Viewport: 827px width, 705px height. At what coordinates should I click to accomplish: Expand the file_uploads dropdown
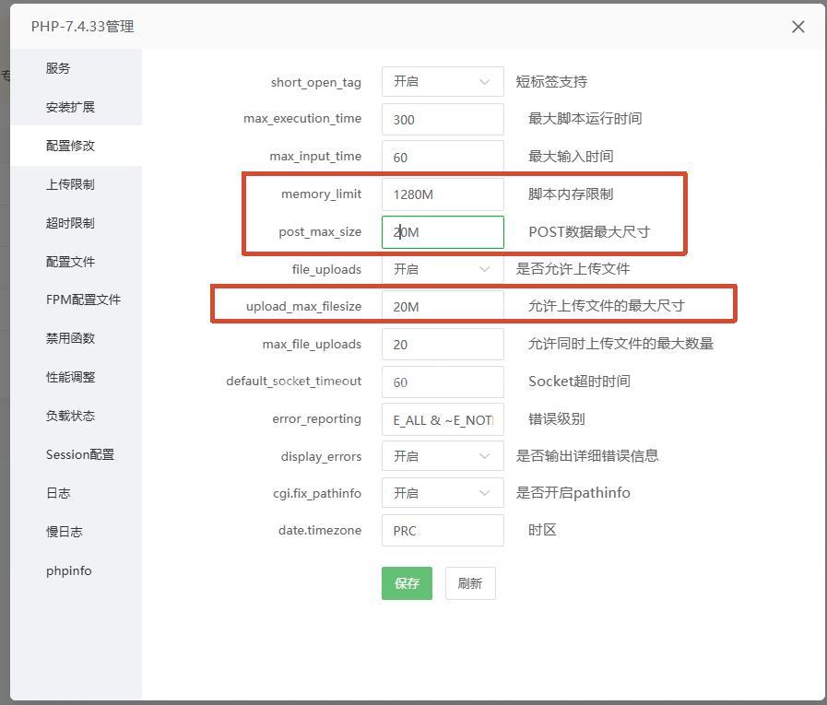pos(443,269)
